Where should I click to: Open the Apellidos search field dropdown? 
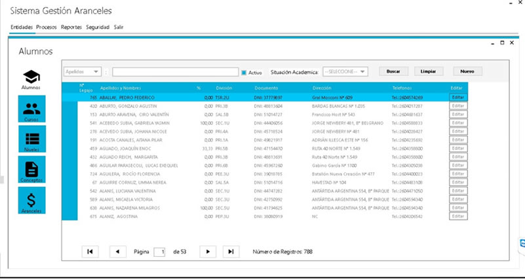[x=83, y=71]
